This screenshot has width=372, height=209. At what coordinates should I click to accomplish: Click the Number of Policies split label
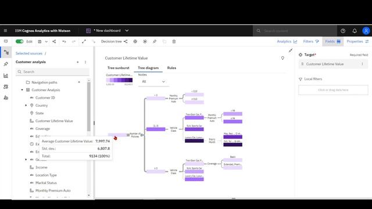click(x=135, y=135)
